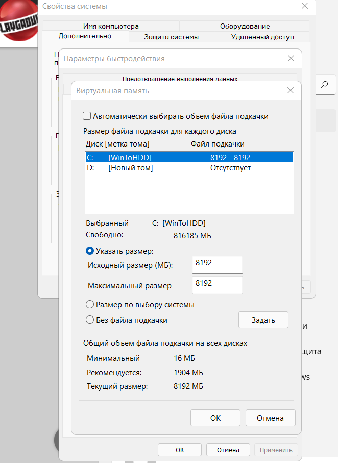This screenshot has height=463, width=338.
Task: Close the Виртуальная память dialog
Action: click(291, 90)
